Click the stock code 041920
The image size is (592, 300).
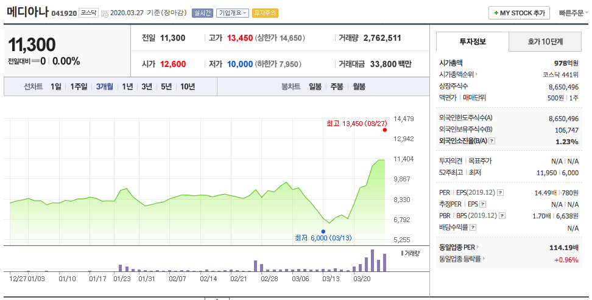[64, 13]
